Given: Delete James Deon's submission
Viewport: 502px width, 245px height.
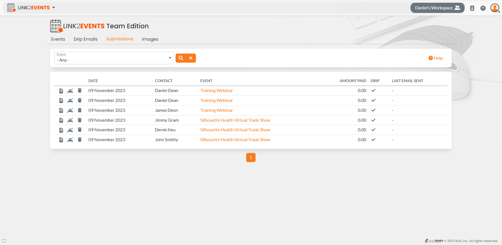Looking at the screenshot, I should coord(80,110).
